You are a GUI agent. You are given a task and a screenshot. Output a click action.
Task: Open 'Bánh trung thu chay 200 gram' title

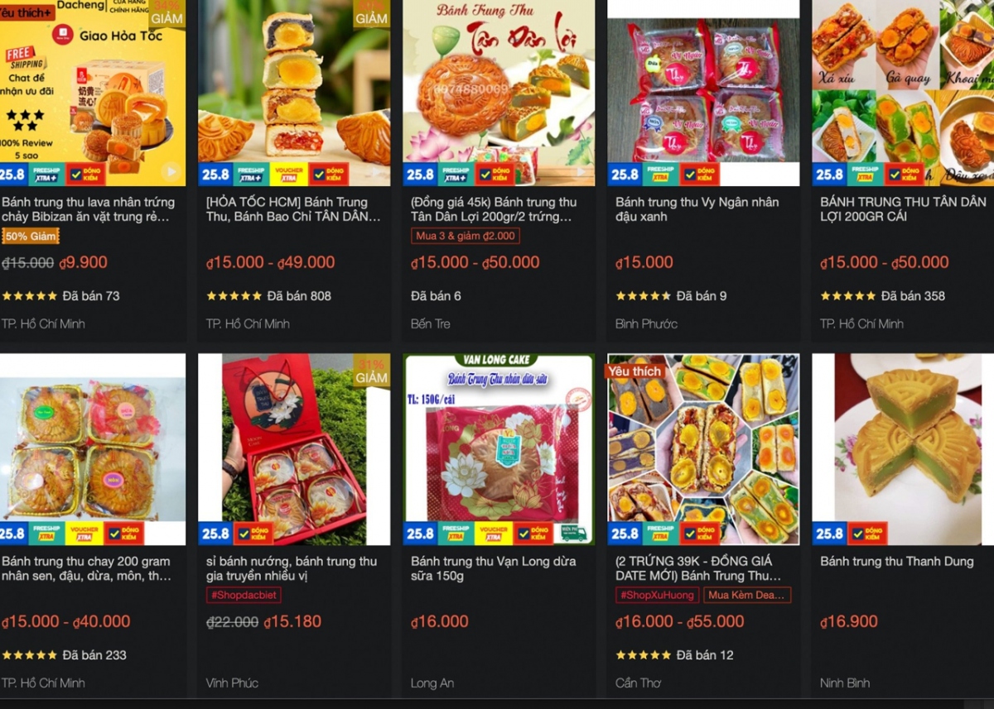[87, 568]
